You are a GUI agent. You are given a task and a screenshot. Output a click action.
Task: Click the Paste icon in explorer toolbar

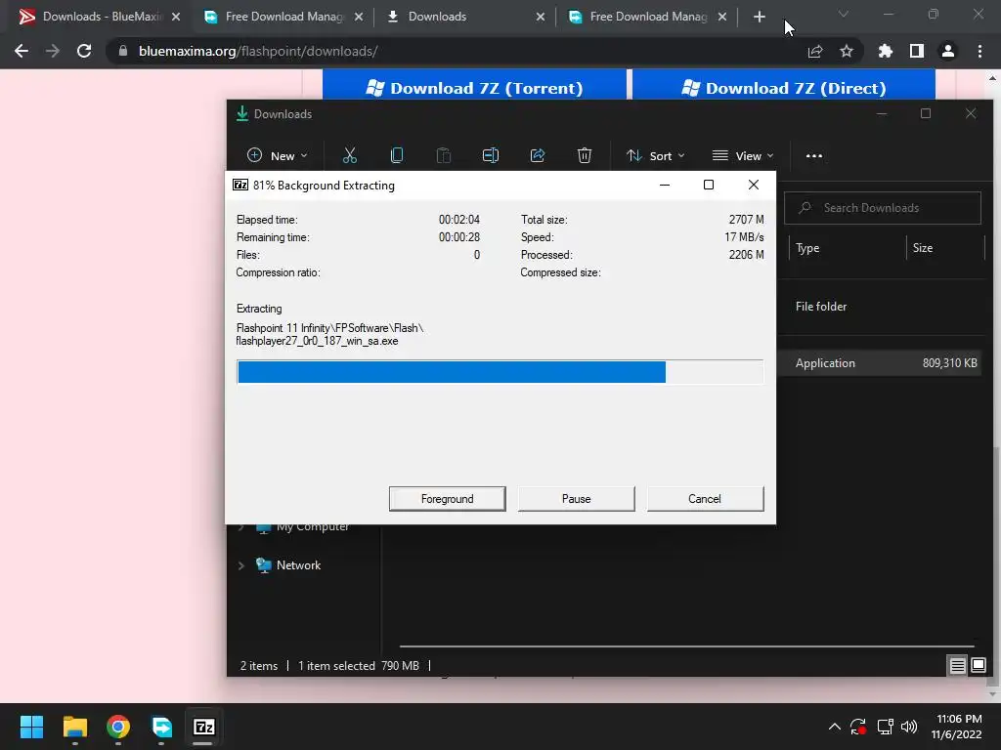tap(444, 155)
